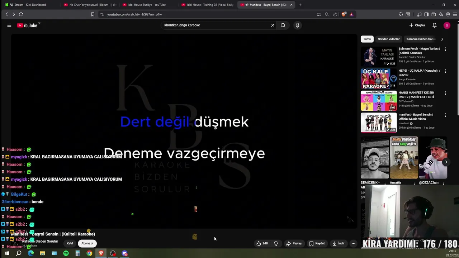Viewport: 459px width, 258px height.
Task: Open the Brave Wallet icon
Action: click(434, 14)
